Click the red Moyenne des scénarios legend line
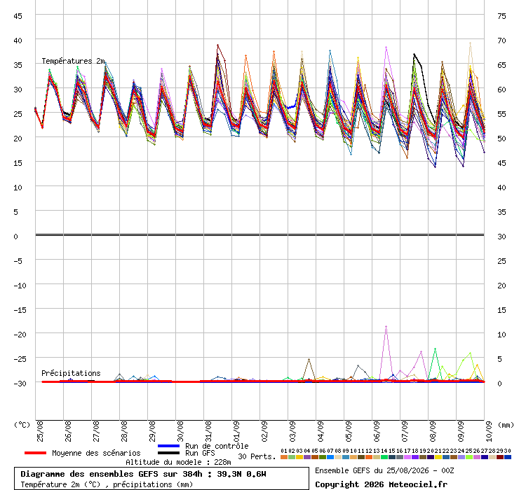This screenshot has width=519, height=490. pos(35,453)
